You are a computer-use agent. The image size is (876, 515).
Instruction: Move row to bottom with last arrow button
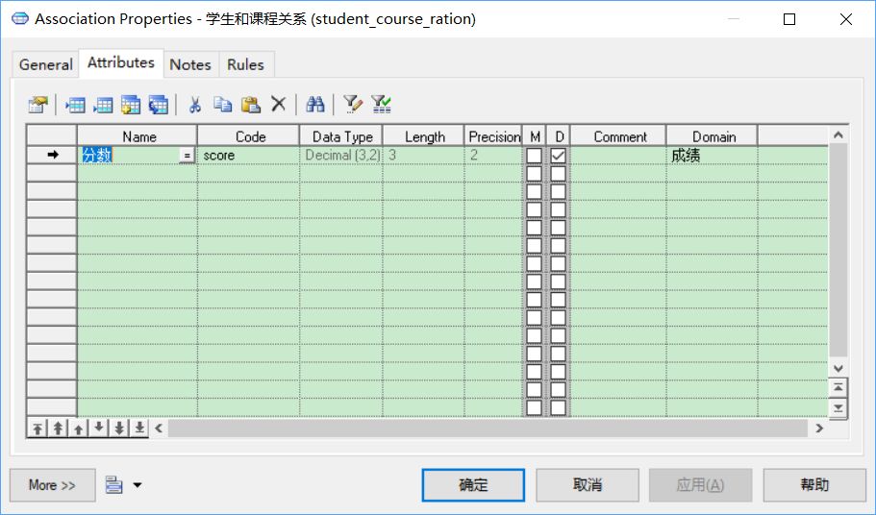[x=139, y=429]
